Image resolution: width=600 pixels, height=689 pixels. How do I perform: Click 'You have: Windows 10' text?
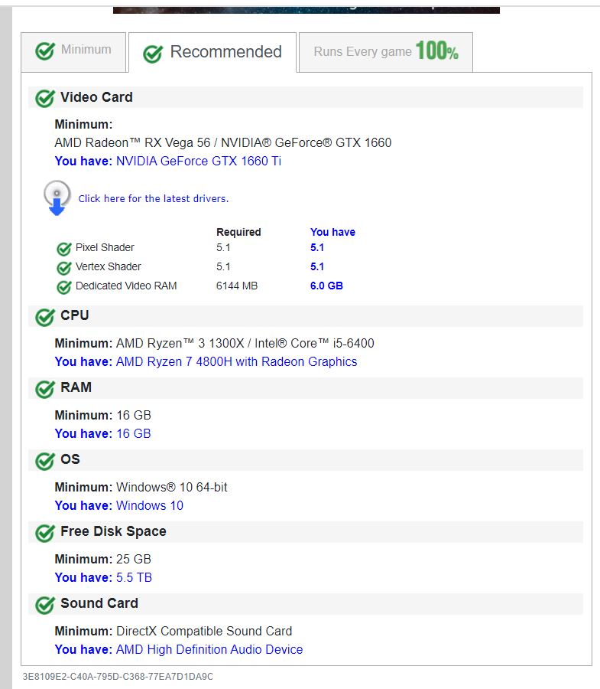[119, 506]
